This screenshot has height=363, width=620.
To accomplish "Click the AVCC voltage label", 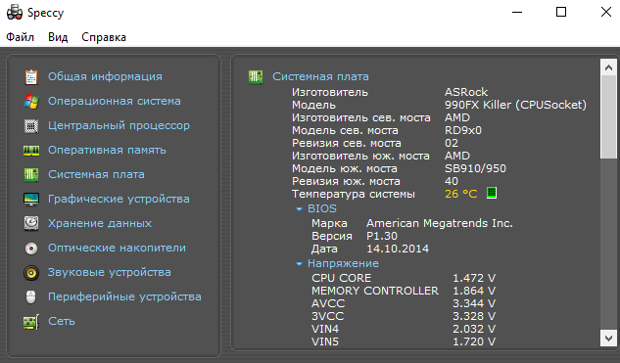I will 328,303.
